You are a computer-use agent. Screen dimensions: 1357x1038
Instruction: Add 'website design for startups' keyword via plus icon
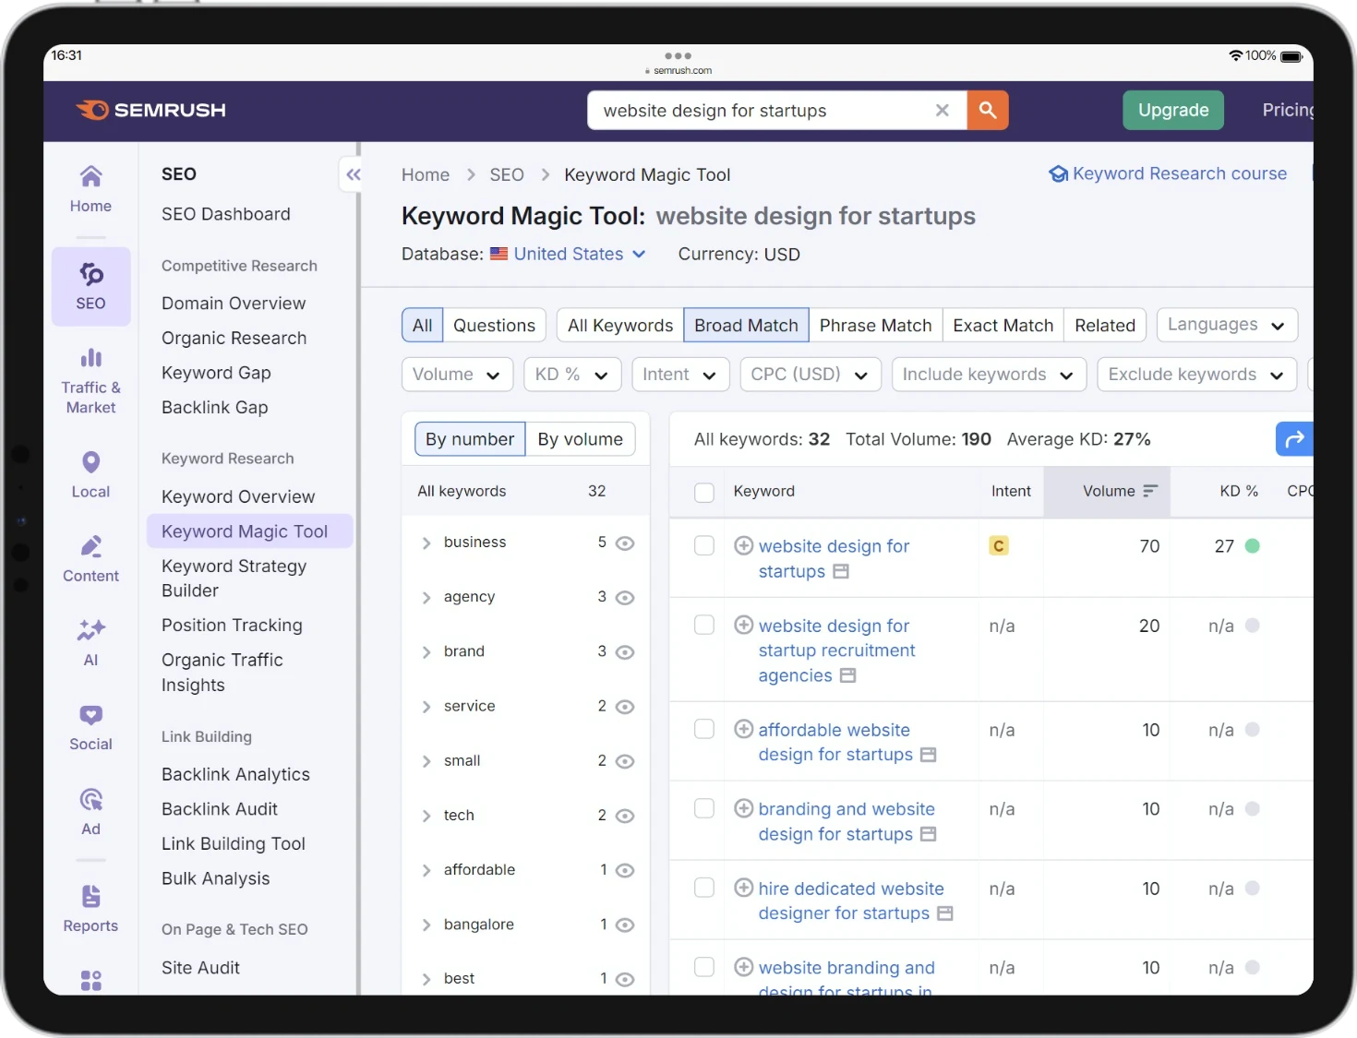[x=743, y=545]
